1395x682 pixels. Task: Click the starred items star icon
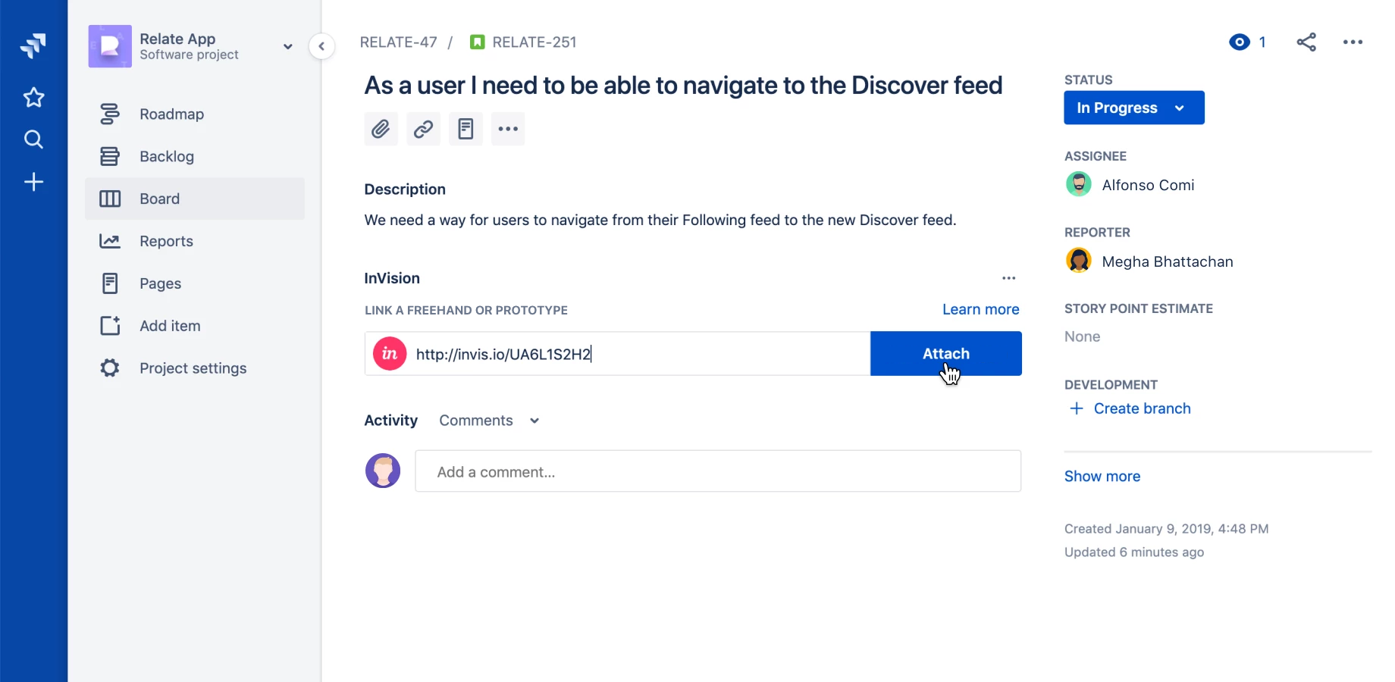[33, 97]
